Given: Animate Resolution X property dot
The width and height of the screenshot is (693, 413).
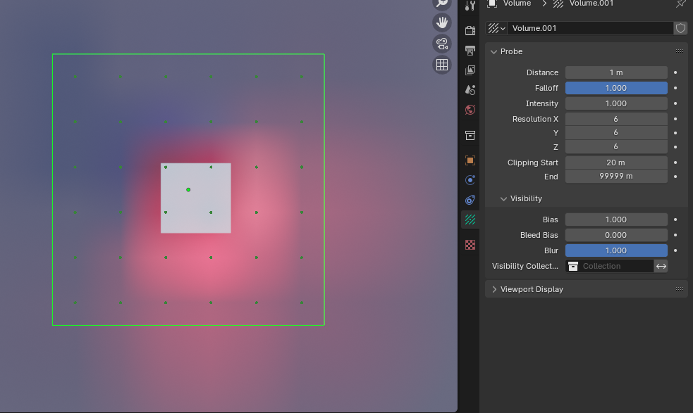Looking at the screenshot, I should (x=675, y=119).
